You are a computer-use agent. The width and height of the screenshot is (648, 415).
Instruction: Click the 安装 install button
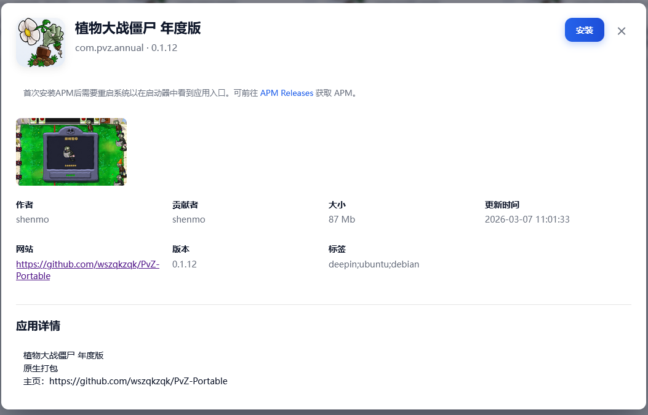coord(584,30)
